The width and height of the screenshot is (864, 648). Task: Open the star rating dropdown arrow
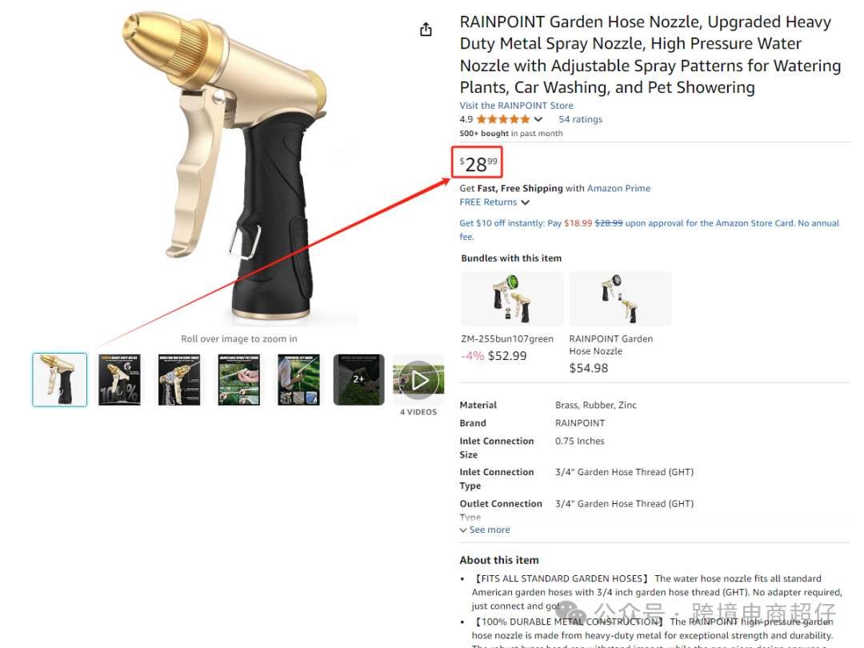pyautogui.click(x=538, y=119)
